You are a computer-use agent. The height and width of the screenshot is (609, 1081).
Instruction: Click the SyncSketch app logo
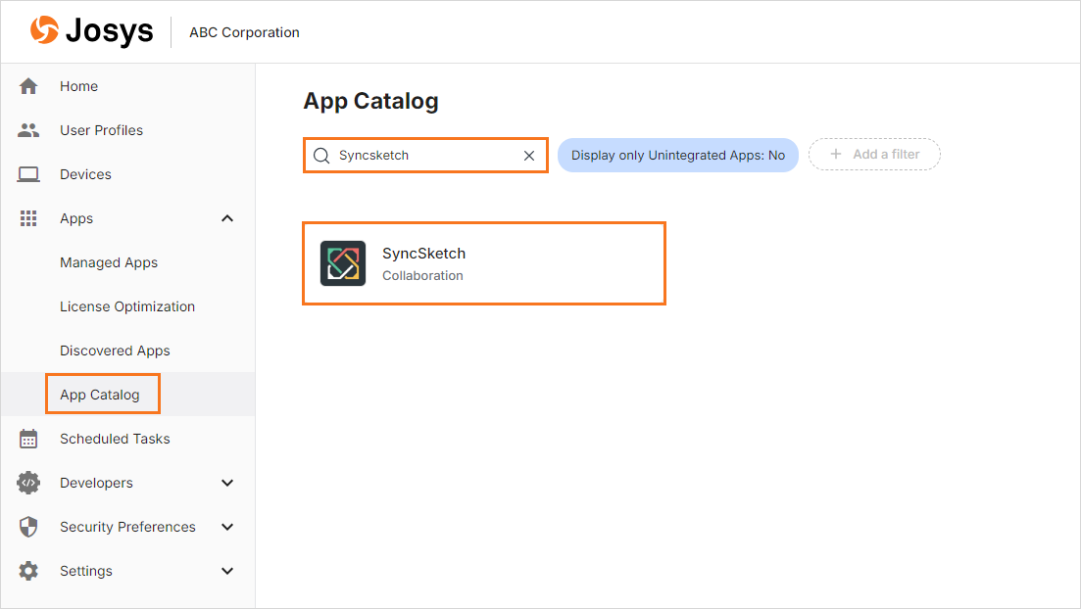(343, 263)
